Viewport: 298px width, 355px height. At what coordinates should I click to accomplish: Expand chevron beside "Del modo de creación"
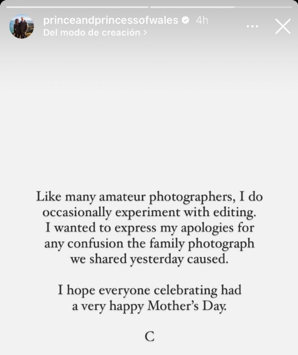click(145, 33)
